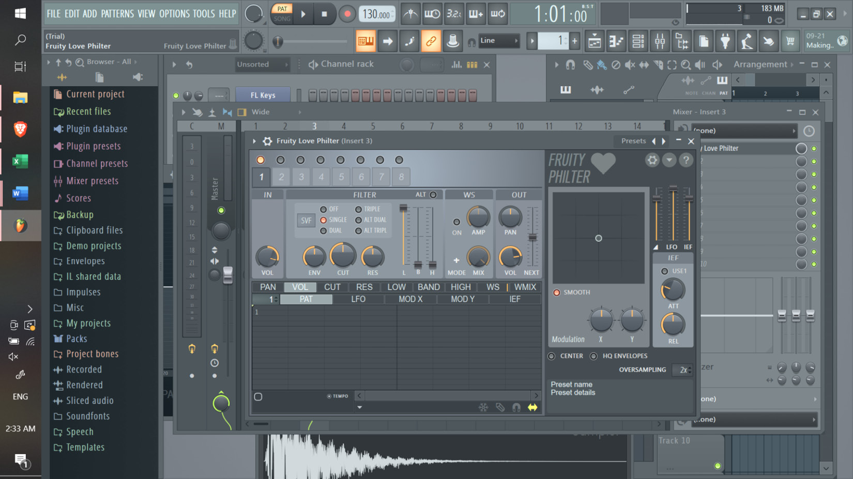Select Philter unit 2 button
Image resolution: width=853 pixels, height=479 pixels.
point(281,177)
